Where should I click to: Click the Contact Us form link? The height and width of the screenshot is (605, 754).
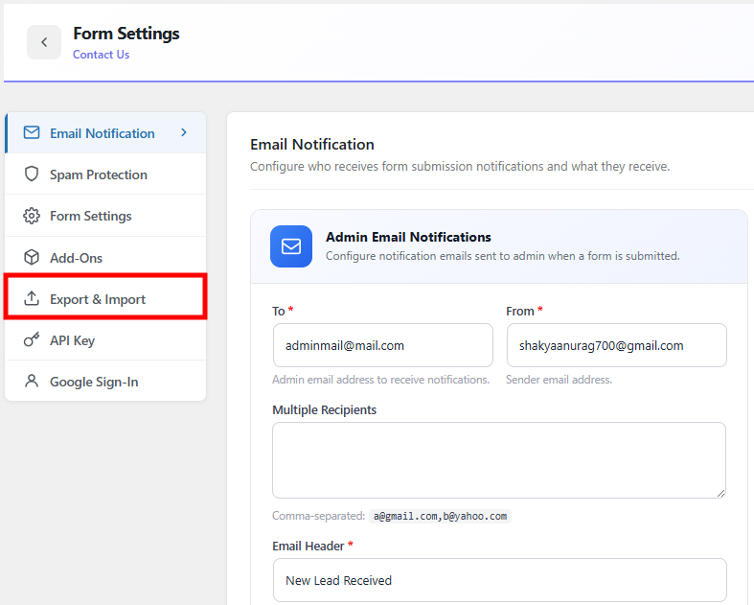[x=101, y=55]
